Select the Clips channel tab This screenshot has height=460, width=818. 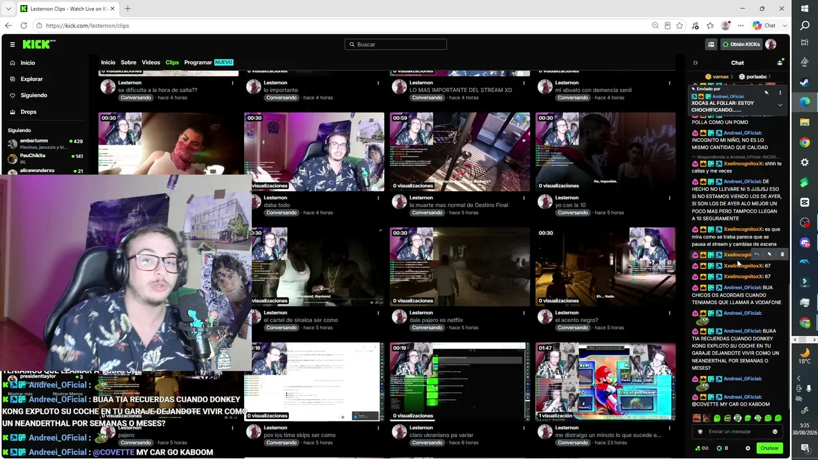pos(172,63)
